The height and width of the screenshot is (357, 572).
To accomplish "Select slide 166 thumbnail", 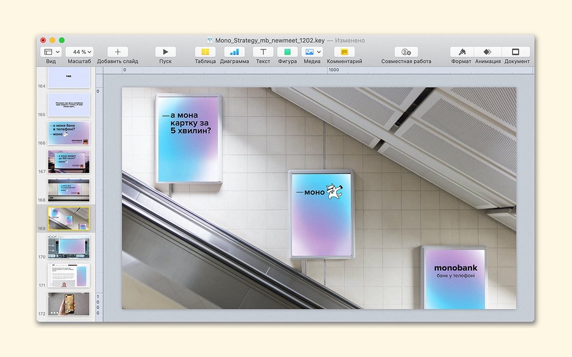I will tap(69, 133).
